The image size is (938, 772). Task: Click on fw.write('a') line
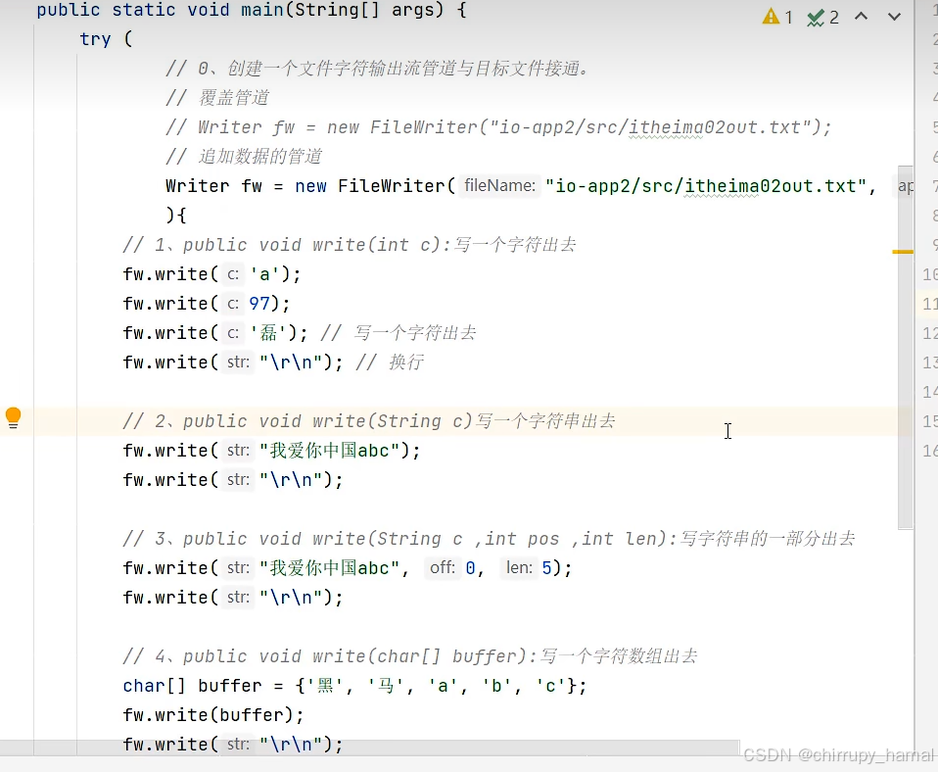[x=211, y=274]
